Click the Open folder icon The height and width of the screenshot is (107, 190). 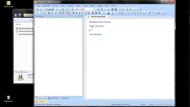click(46, 9)
